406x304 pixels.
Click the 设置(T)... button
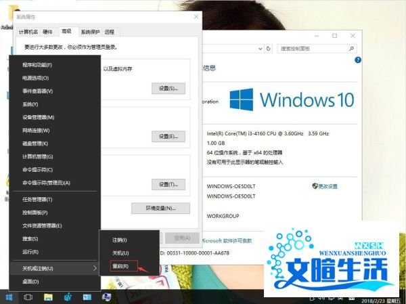(x=168, y=185)
